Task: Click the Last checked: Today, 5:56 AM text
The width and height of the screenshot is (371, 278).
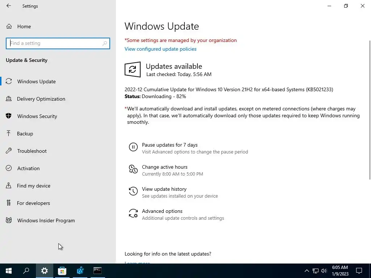Action: (x=179, y=74)
